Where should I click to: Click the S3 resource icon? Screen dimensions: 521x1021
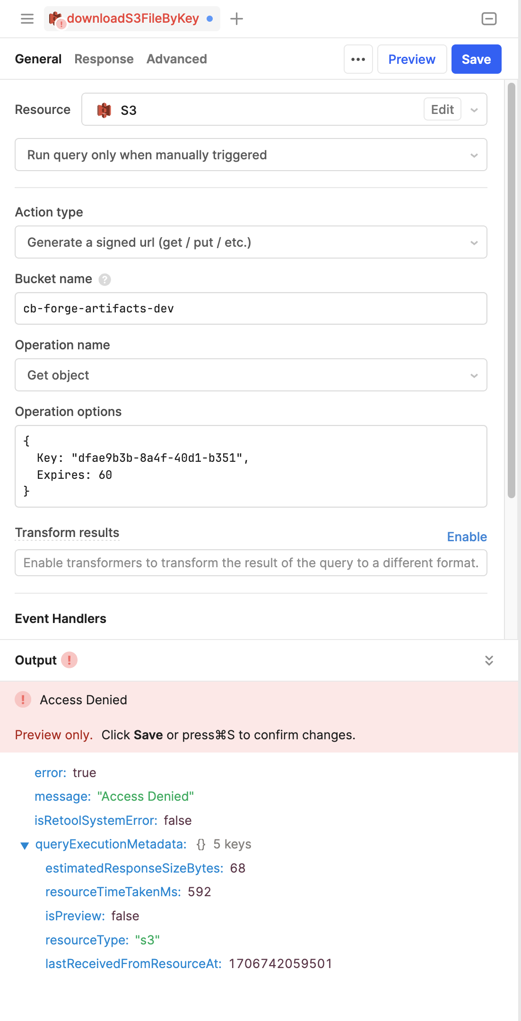coord(104,110)
